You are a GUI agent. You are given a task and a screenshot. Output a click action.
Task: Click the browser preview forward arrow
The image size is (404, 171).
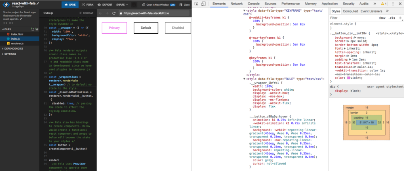click(x=107, y=13)
